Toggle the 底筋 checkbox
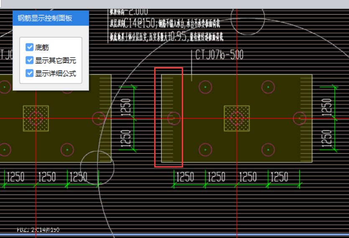Image resolution: width=349 pixels, height=238 pixels. click(x=29, y=47)
